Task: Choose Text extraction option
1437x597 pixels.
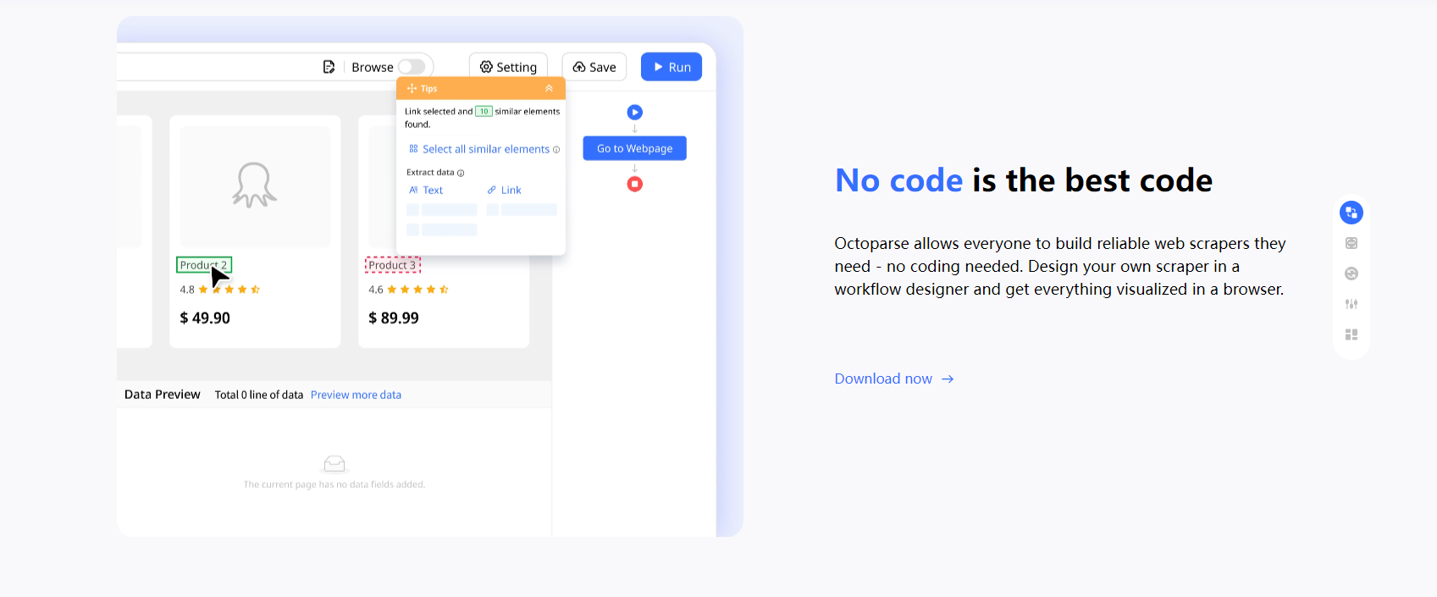Action: pyautogui.click(x=426, y=191)
